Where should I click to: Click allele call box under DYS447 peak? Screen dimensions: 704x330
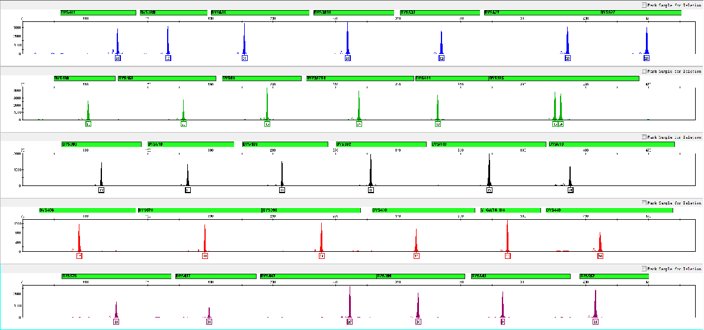(350, 322)
